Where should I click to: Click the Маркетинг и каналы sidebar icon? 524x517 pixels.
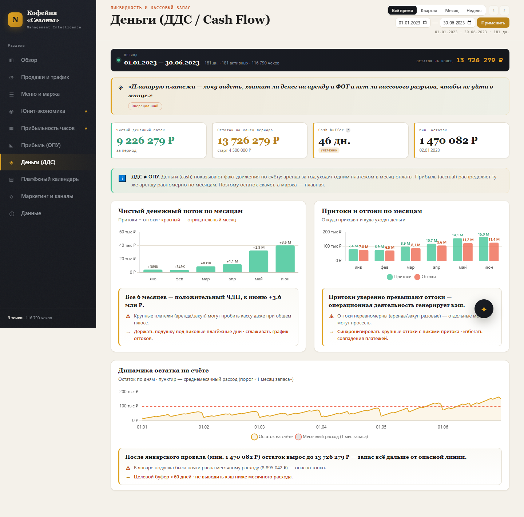point(11,197)
